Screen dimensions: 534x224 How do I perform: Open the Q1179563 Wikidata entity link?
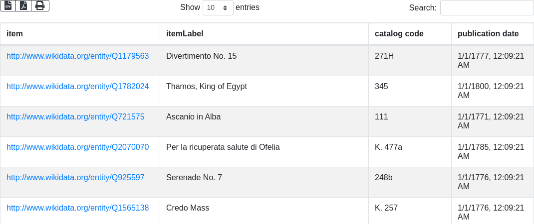point(77,56)
